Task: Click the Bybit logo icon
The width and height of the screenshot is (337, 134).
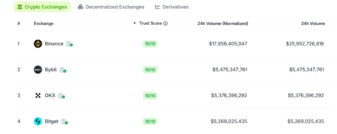Action: tap(38, 70)
